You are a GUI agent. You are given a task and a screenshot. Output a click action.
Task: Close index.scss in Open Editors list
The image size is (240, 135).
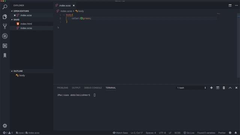[x=15, y=15]
